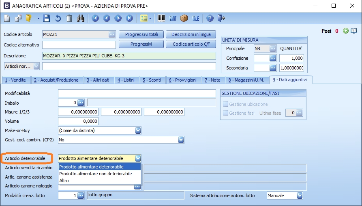This screenshot has height=206, width=362.
Task: Expand the arrow next to Open icon
Action: (x=39, y=19)
